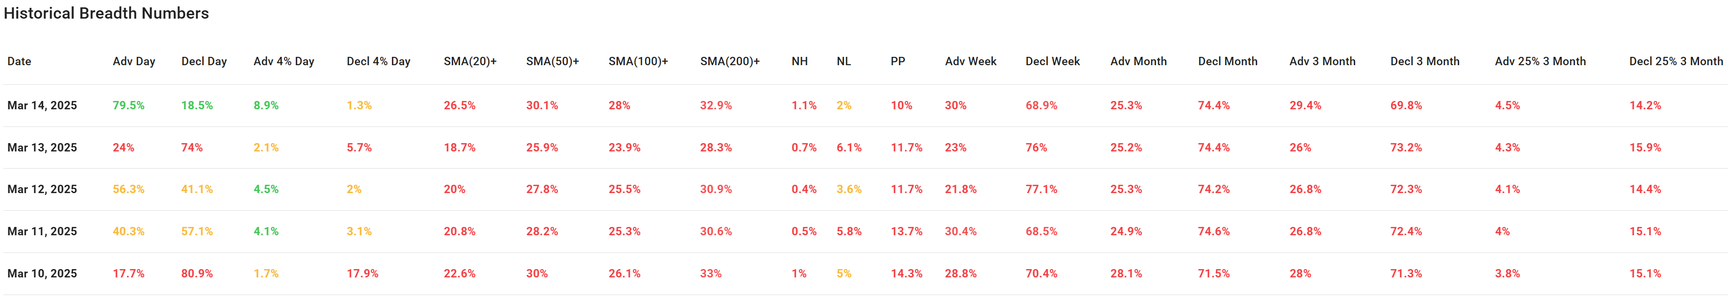Select the NH column header
The width and height of the screenshot is (1728, 298).
tap(799, 62)
